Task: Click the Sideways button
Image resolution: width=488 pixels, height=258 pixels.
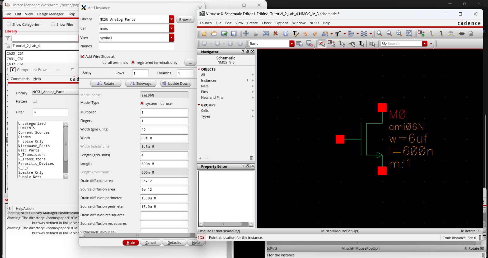Action: [x=141, y=83]
